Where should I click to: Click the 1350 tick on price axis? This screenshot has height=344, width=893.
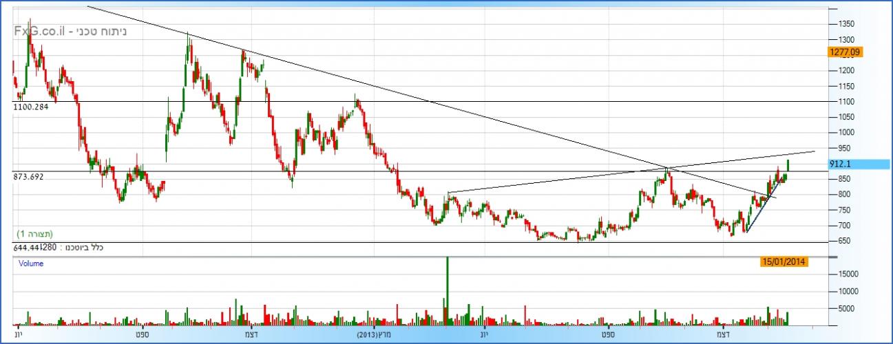[x=847, y=24]
